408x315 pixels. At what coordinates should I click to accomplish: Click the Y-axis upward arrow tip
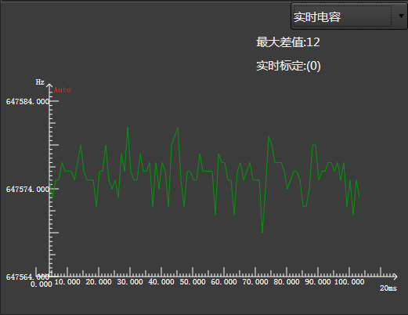pyautogui.click(x=49, y=85)
